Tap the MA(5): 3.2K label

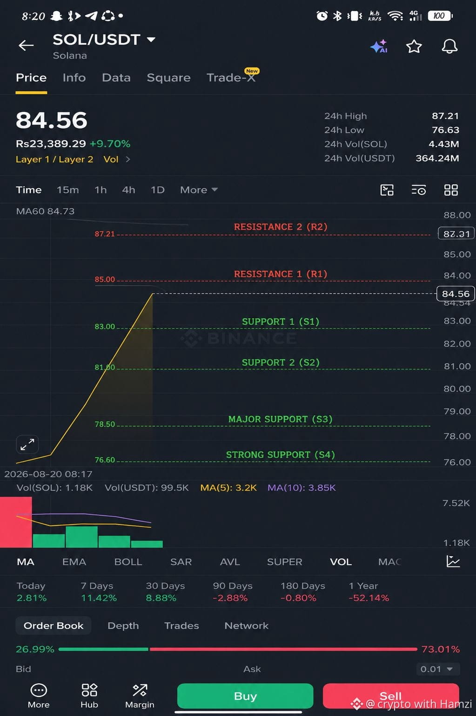(228, 488)
